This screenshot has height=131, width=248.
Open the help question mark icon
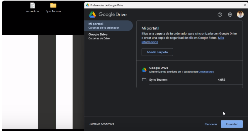[x=220, y=15]
